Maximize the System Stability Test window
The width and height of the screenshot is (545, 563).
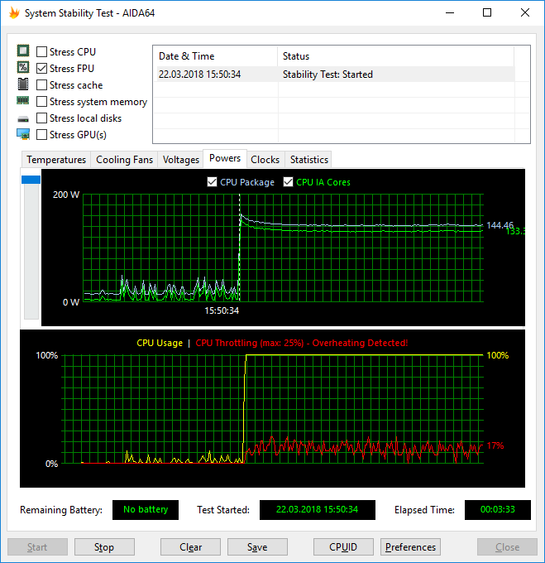487,13
